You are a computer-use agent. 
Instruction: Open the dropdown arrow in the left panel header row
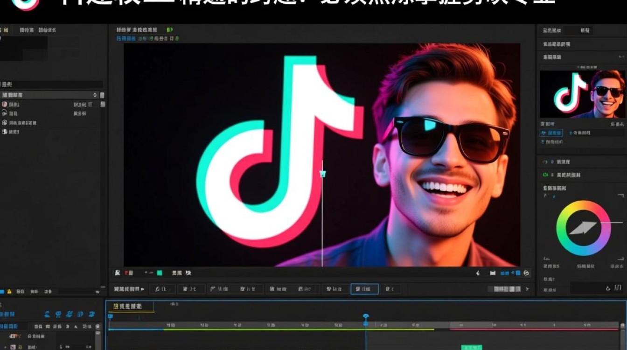tap(95, 95)
